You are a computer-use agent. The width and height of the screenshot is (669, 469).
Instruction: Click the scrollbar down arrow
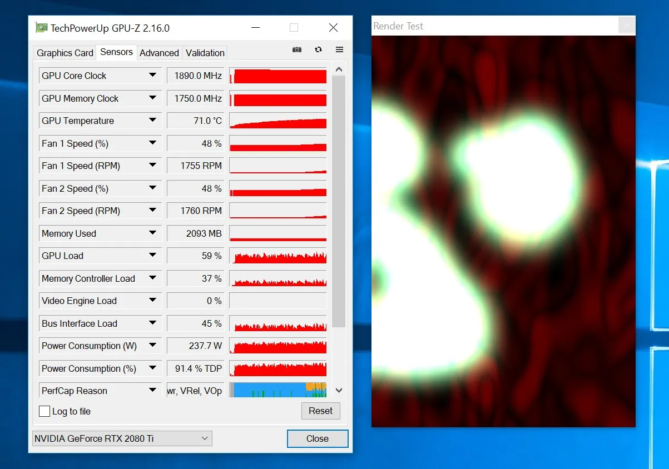339,390
